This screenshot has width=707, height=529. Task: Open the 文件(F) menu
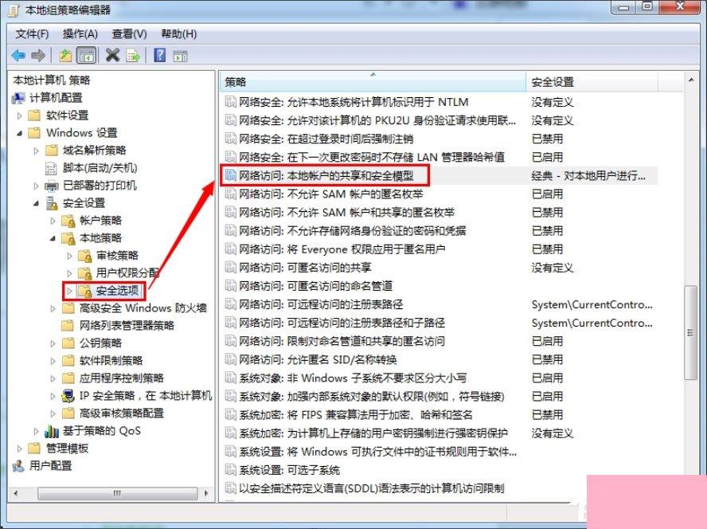point(32,33)
